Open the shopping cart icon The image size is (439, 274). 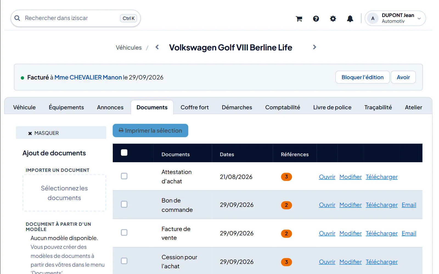(x=299, y=19)
